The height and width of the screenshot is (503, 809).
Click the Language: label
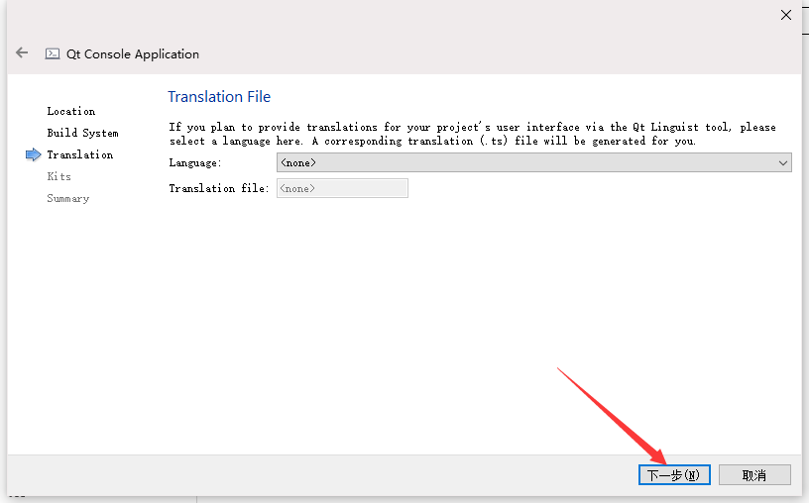click(195, 162)
